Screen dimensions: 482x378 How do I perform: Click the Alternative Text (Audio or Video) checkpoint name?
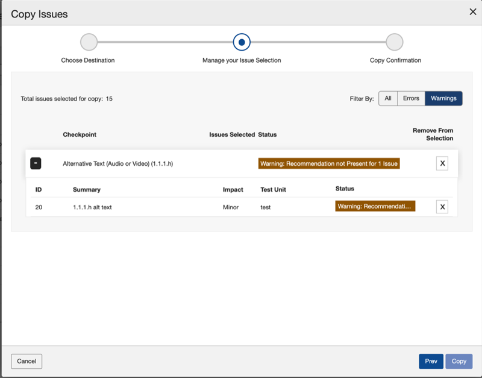117,163
